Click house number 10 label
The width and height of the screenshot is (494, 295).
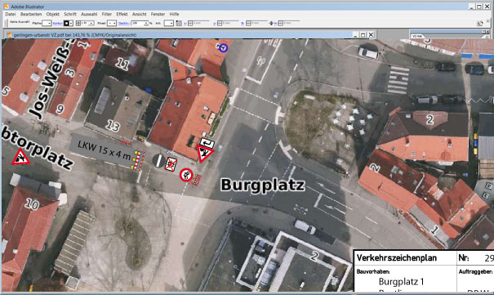tap(32, 204)
